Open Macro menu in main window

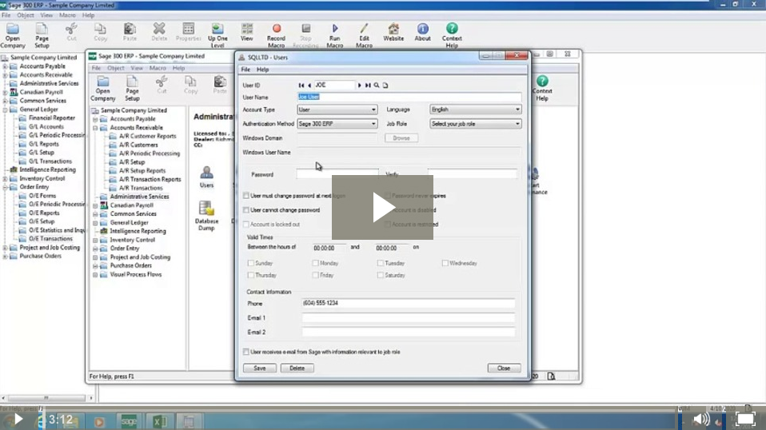(67, 15)
